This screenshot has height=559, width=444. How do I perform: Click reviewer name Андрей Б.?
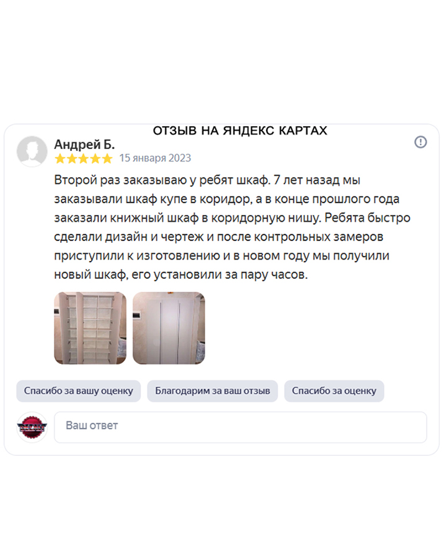pos(84,144)
